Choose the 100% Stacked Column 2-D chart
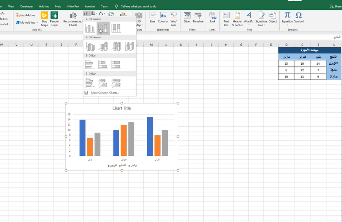This screenshot has height=222, width=342. (x=116, y=28)
